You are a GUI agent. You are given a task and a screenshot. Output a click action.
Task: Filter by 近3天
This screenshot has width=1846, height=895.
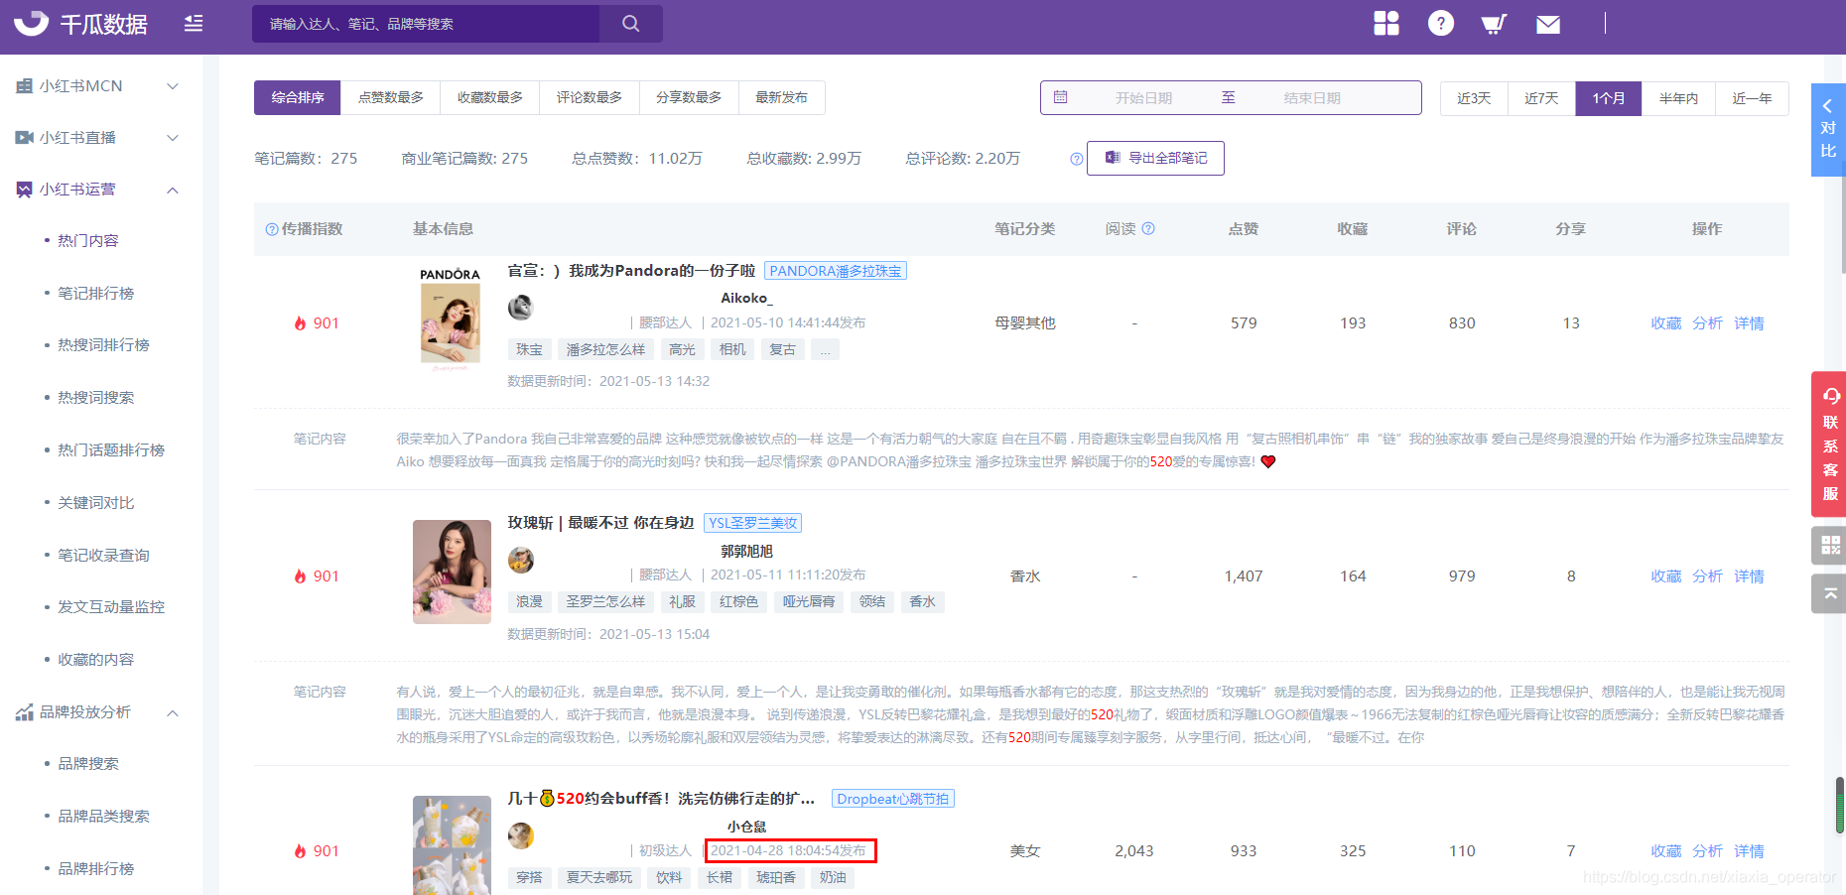(x=1474, y=98)
